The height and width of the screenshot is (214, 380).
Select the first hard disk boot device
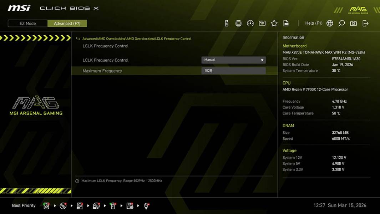point(46,205)
